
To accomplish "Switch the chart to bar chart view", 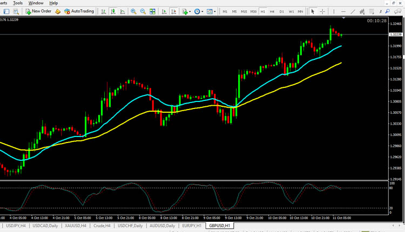I will 104,11.
